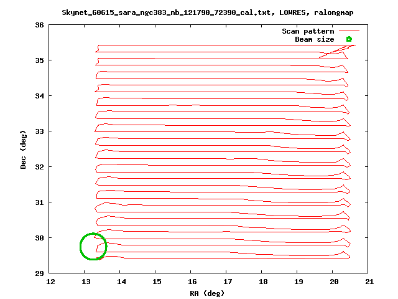The width and height of the screenshot is (398, 299).
Task: Click the y-axis tick label 30
Action: coord(39,238)
